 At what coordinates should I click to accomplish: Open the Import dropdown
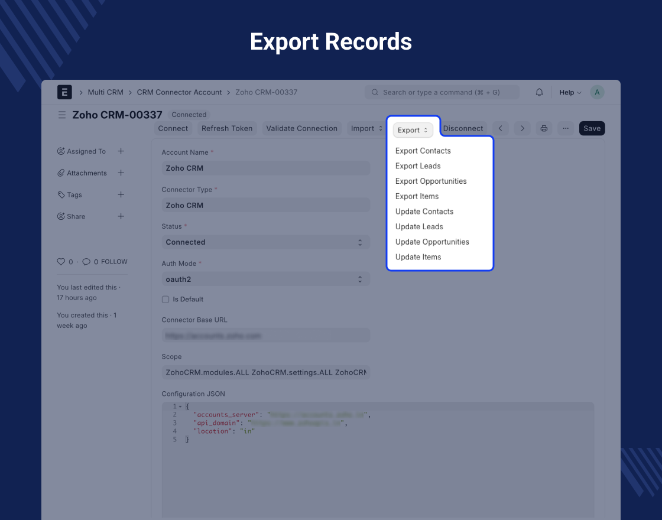point(367,128)
